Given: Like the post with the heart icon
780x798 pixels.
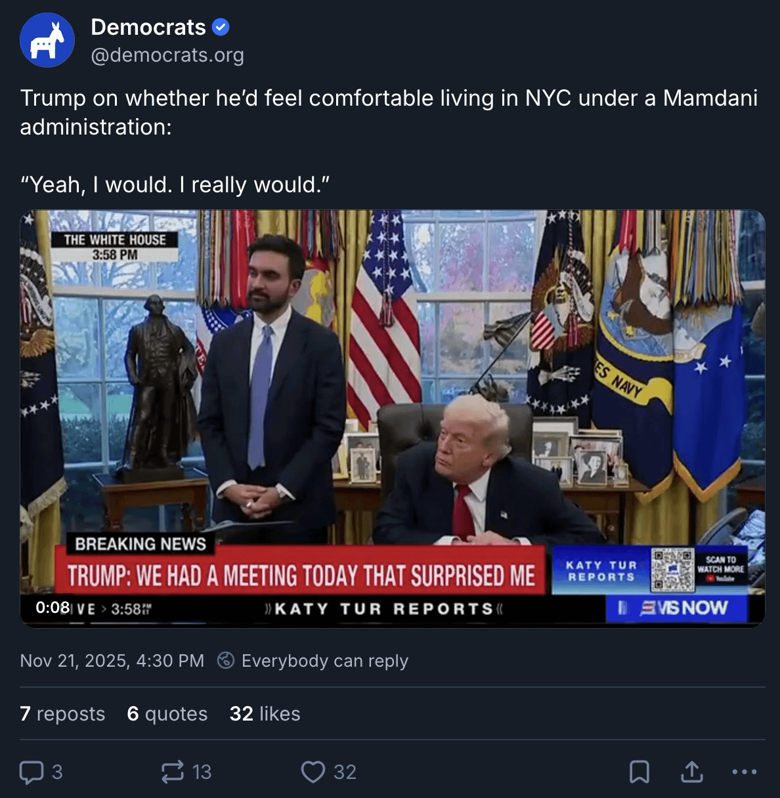Looking at the screenshot, I should point(313,772).
